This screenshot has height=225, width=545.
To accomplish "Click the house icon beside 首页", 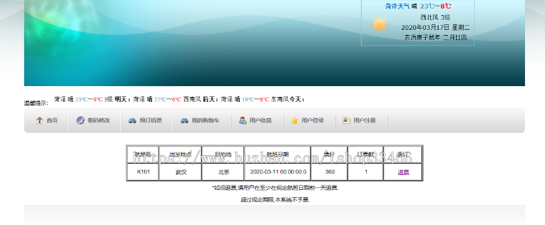I will click(39, 121).
